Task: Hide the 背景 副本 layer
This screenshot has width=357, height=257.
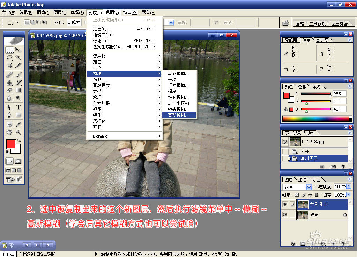Action: click(285, 204)
